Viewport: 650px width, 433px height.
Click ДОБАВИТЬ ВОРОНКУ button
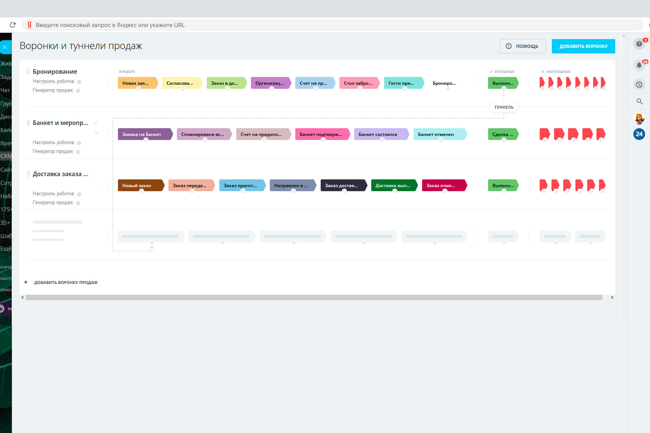pos(583,46)
